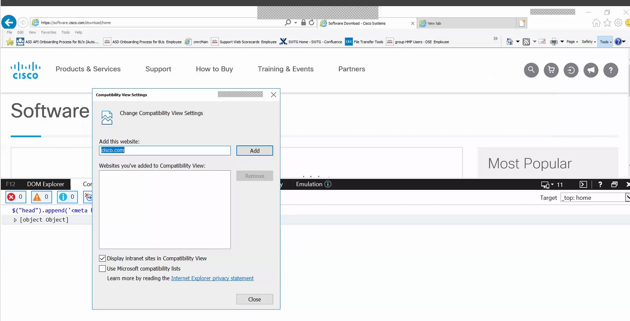Screen dimensions: 630x321
Task: Open Favorites star at top right
Action: click(x=607, y=23)
